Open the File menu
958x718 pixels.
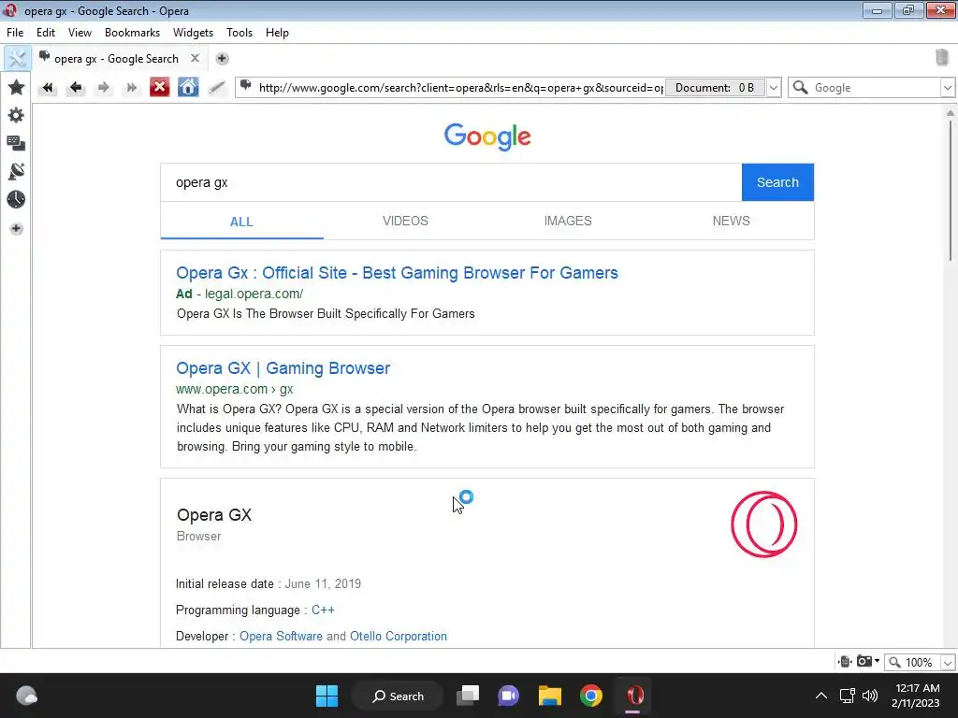pos(15,33)
